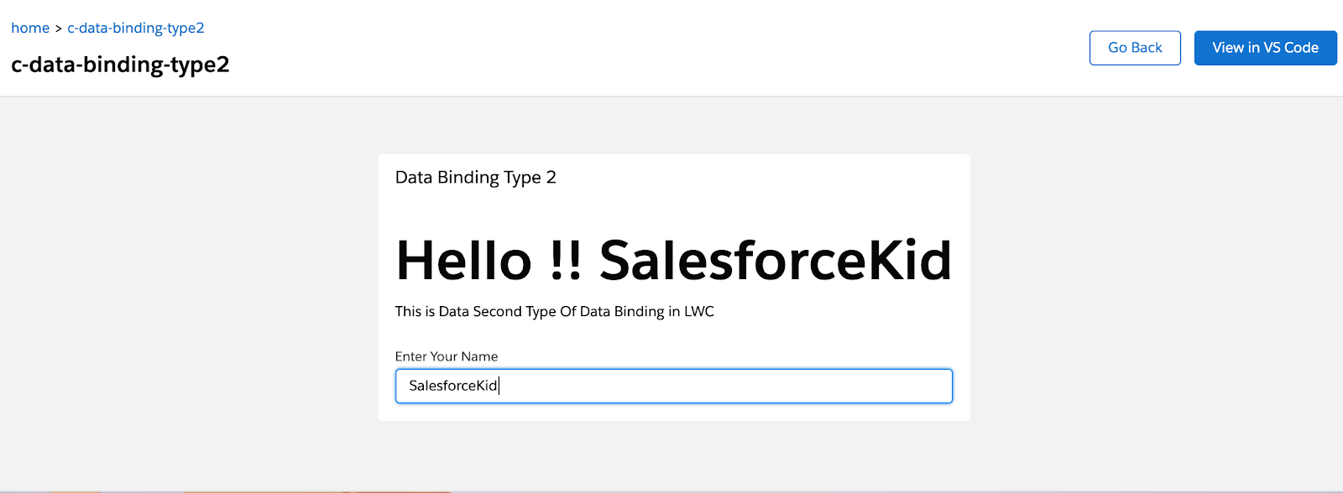Click the Data Binding Type 2 card title
The height and width of the screenshot is (493, 1343).
(476, 177)
